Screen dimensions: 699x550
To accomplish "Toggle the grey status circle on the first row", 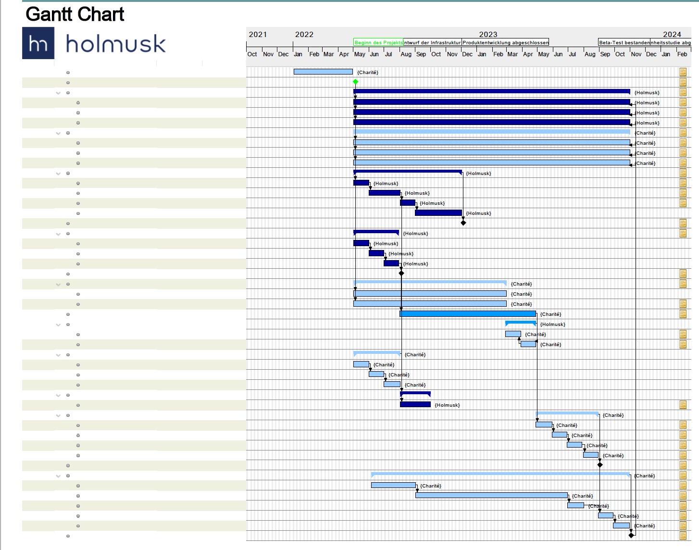I will pos(68,72).
